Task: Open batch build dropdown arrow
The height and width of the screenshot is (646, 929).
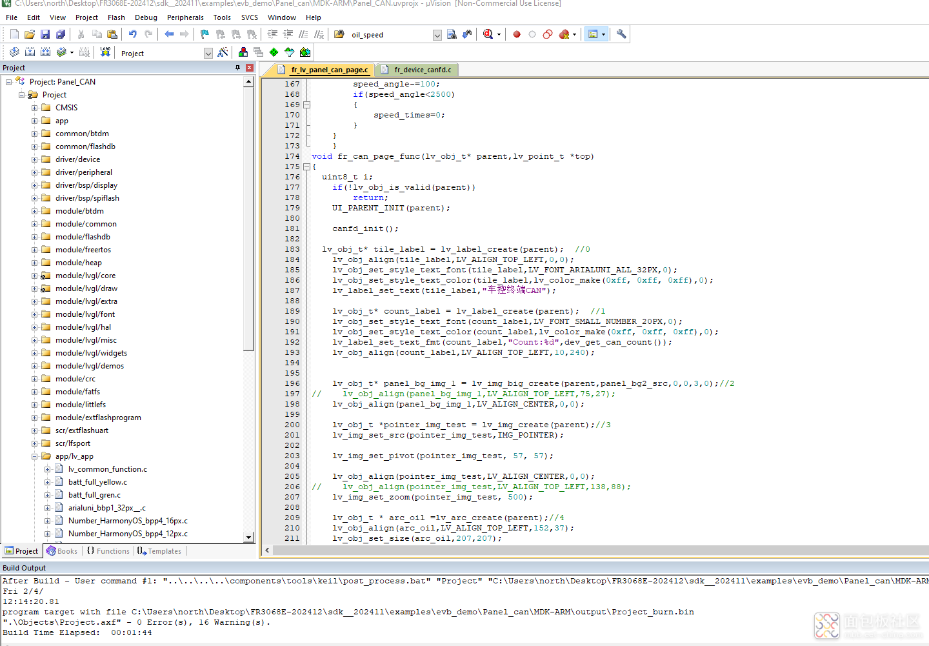Action: 72,52
